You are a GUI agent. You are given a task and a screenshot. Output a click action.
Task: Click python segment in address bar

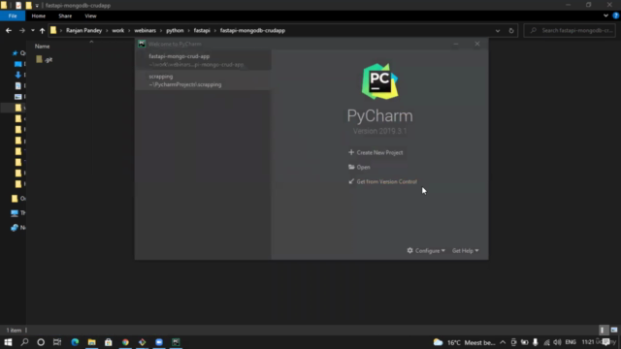tap(175, 30)
